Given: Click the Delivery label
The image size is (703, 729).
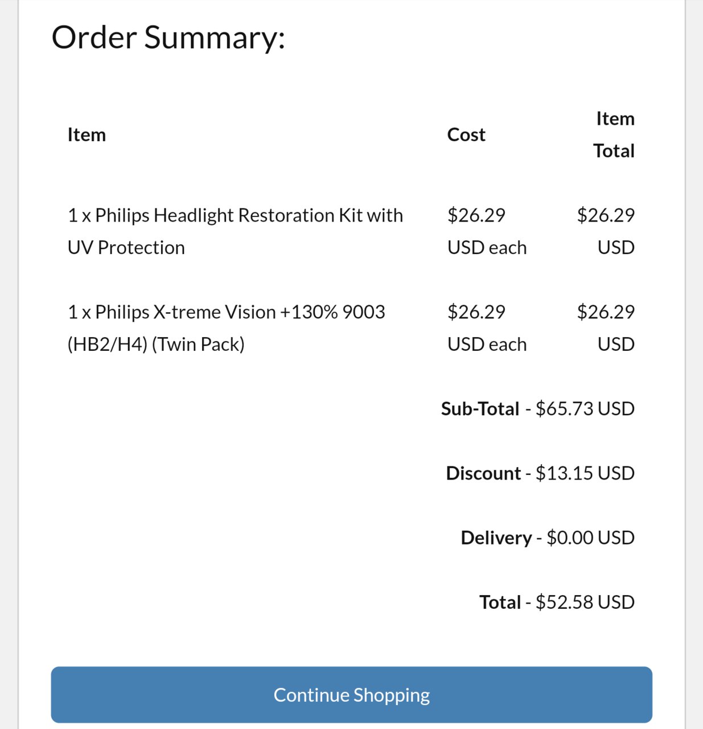Looking at the screenshot, I should click(496, 538).
